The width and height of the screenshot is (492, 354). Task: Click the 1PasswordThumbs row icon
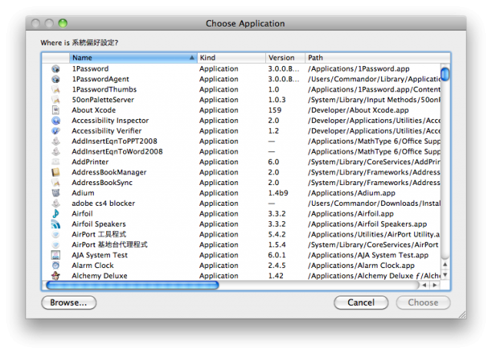(x=56, y=89)
